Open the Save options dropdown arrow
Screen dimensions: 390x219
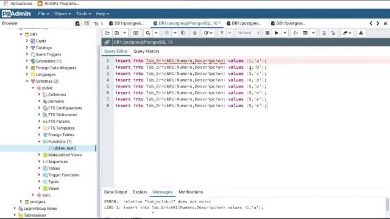tap(124, 33)
